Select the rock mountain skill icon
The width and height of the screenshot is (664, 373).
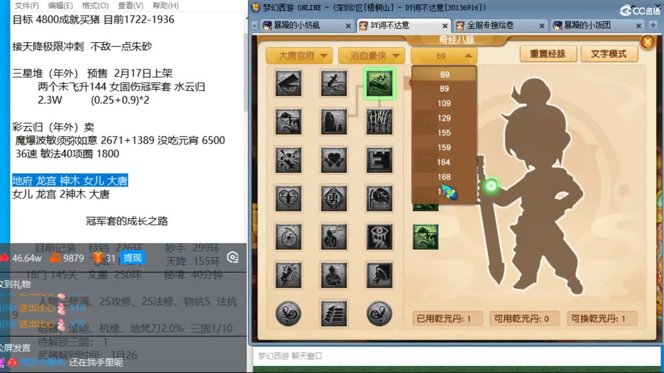pos(334,121)
